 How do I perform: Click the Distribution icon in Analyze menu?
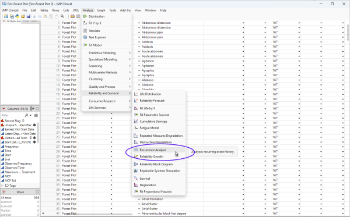click(x=85, y=16)
